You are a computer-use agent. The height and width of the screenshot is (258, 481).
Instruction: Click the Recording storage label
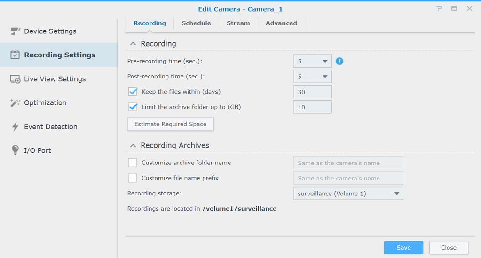point(154,193)
